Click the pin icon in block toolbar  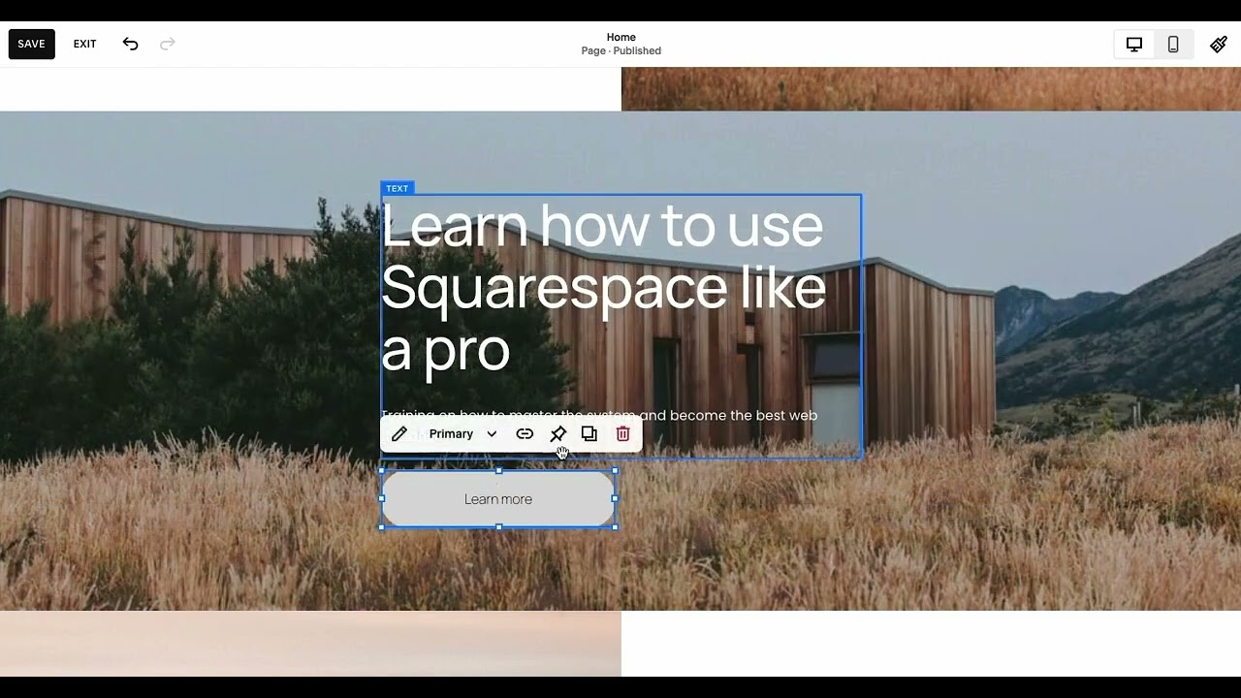pyautogui.click(x=557, y=434)
